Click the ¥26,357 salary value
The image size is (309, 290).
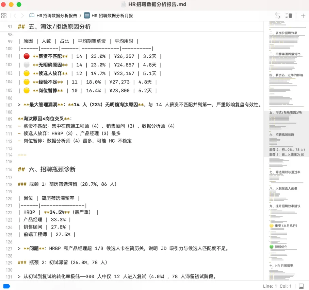(x=124, y=56)
